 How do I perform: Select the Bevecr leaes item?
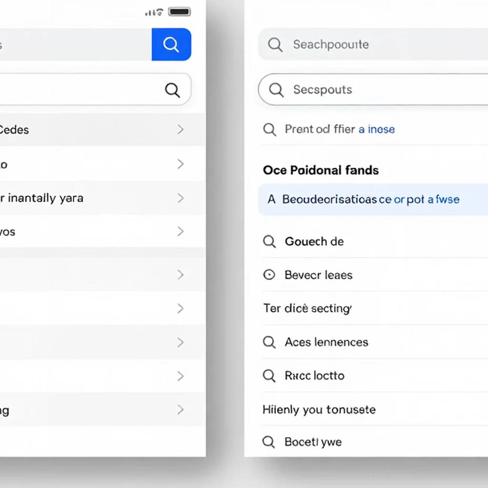(318, 275)
